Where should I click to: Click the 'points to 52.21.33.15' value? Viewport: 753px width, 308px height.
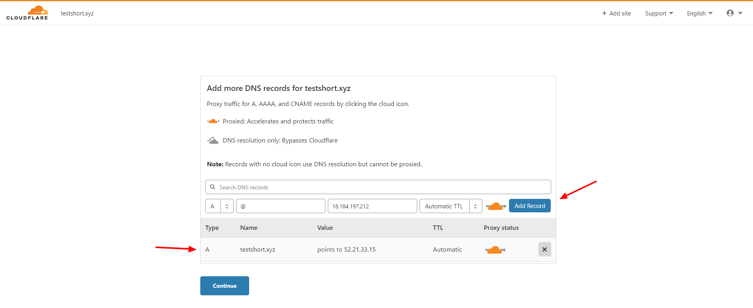[x=346, y=250]
